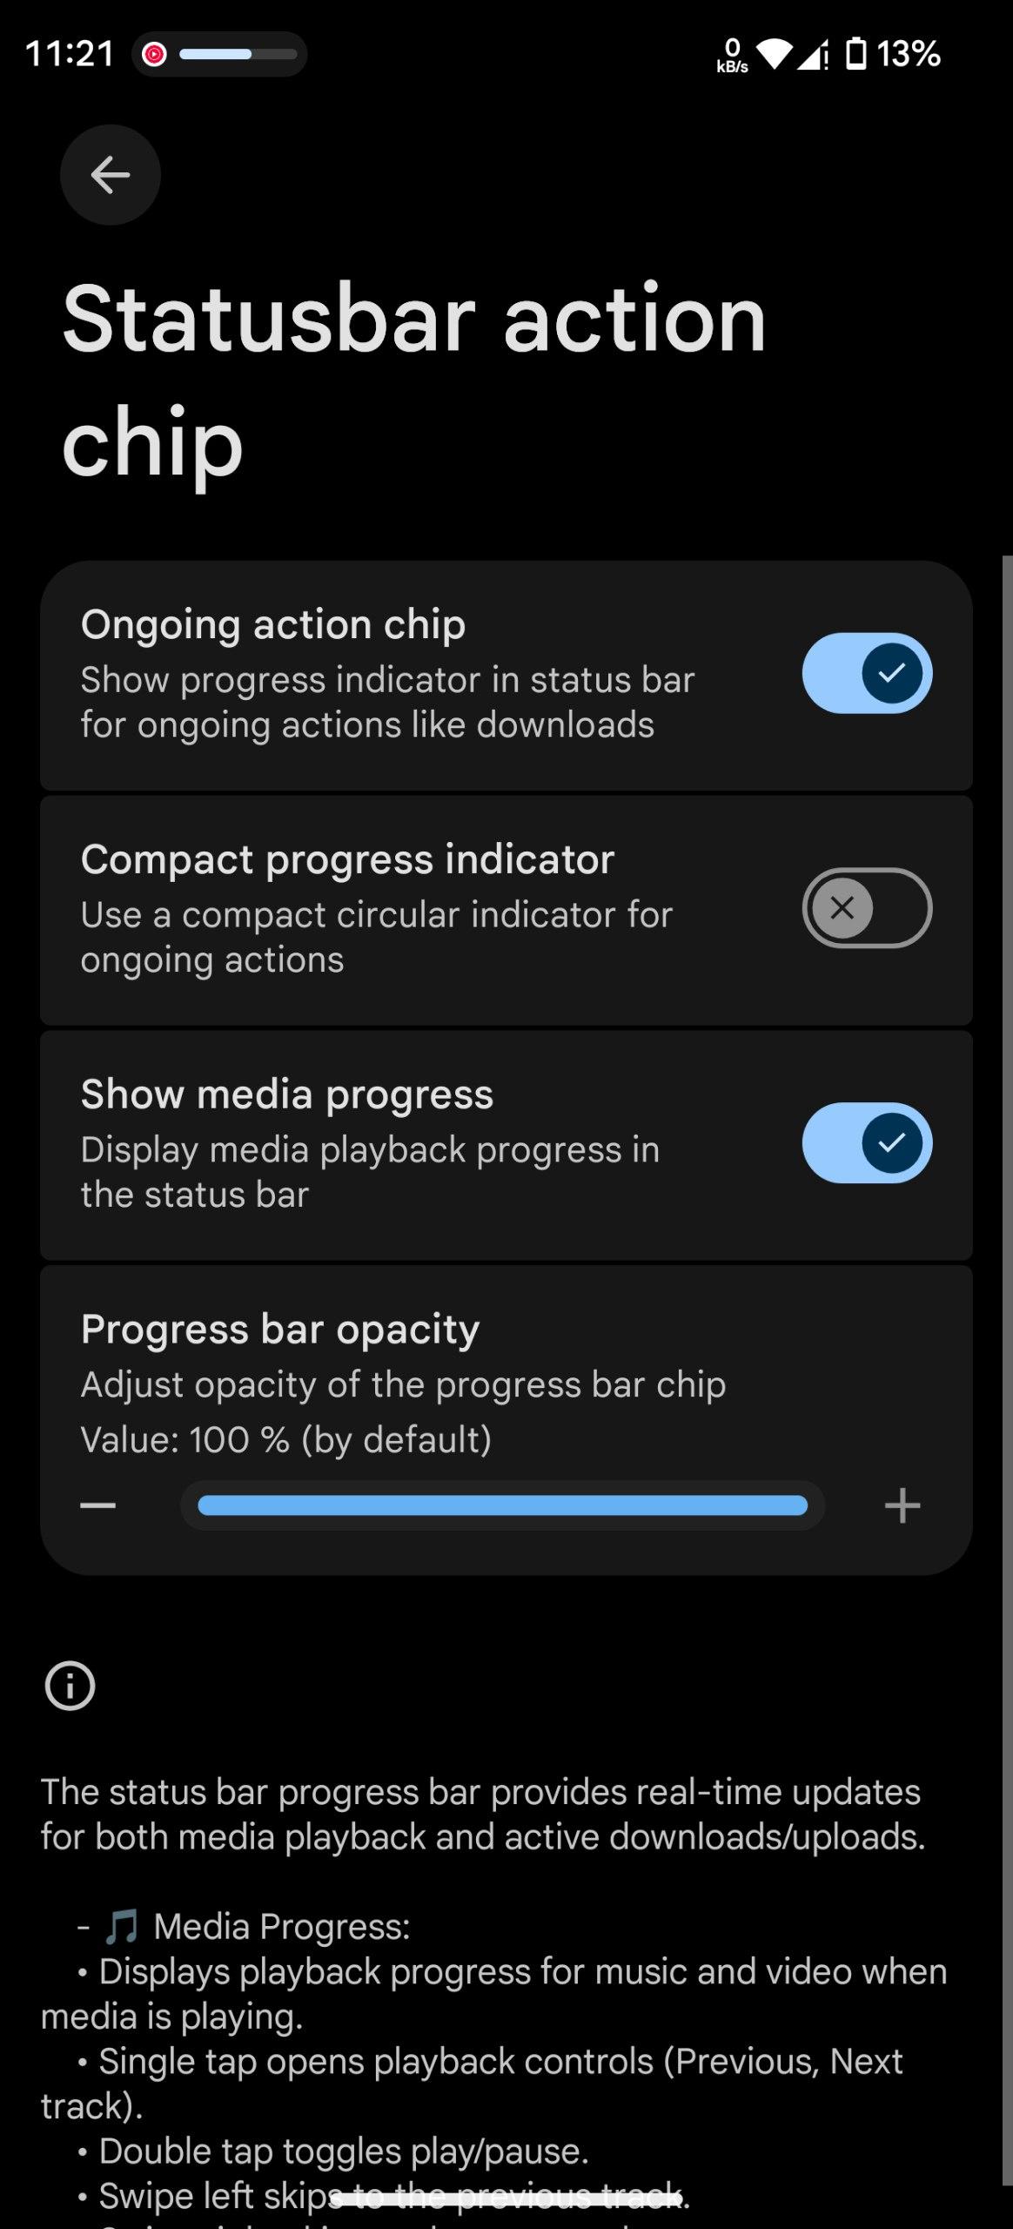Turn off the Show media progress switch
The image size is (1013, 2229).
(867, 1143)
